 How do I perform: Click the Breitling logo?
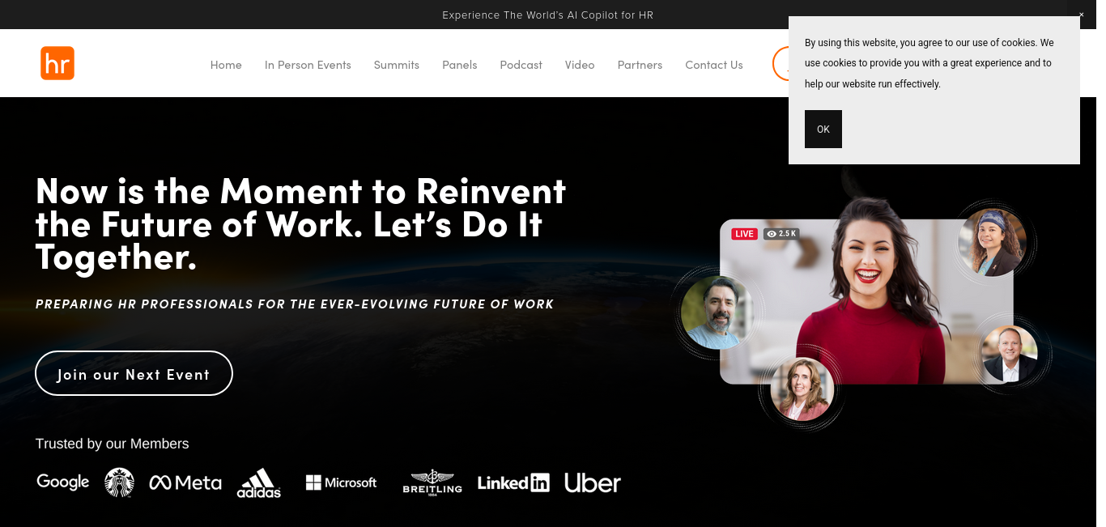pos(432,482)
